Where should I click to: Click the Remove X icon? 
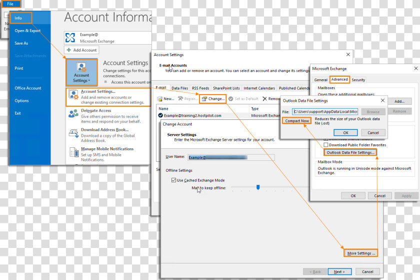click(264, 99)
